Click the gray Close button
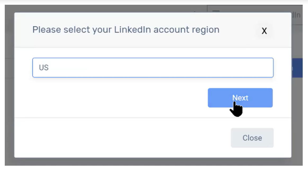This screenshot has height=172, width=308. [252, 138]
